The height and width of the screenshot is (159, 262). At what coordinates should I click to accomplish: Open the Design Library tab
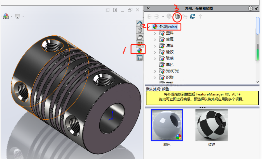[x=140, y=30]
